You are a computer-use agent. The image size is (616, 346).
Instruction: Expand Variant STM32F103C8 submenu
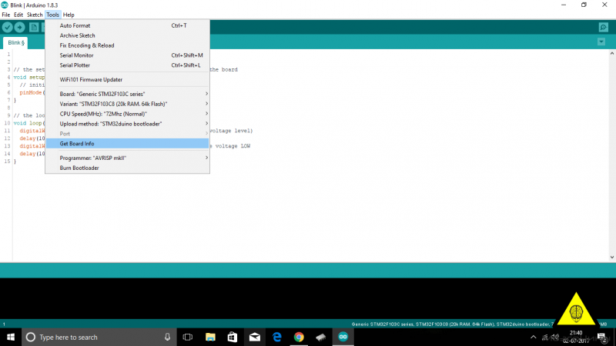click(127, 104)
